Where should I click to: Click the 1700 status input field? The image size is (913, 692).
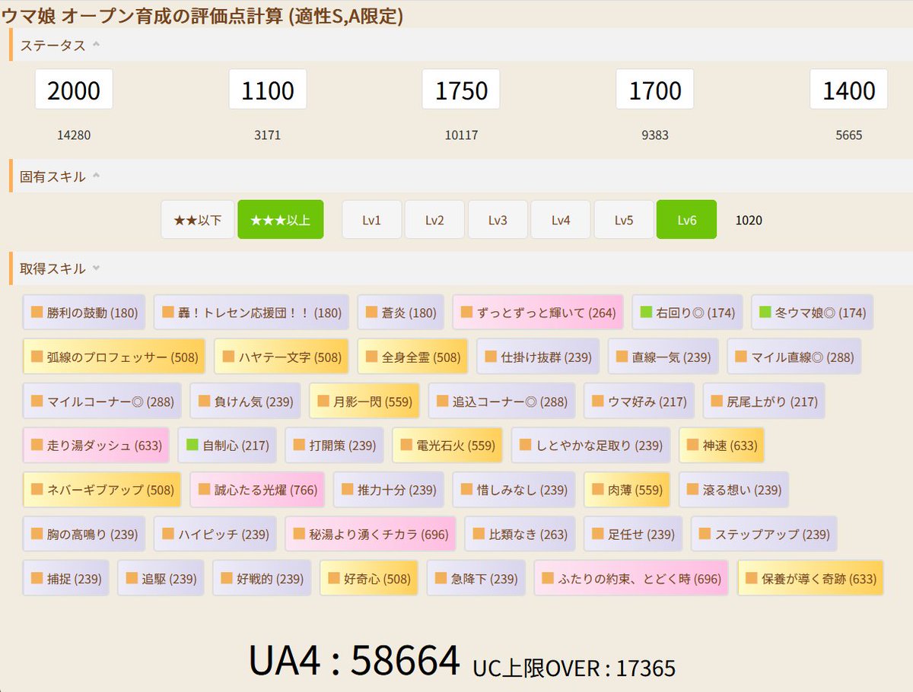point(655,89)
